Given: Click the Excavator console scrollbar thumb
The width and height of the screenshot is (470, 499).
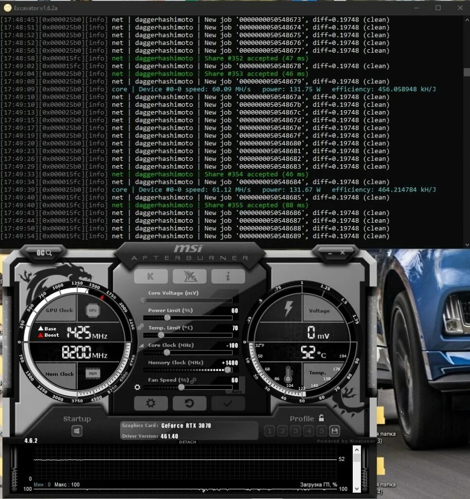Looking at the screenshot, I should 467,72.
